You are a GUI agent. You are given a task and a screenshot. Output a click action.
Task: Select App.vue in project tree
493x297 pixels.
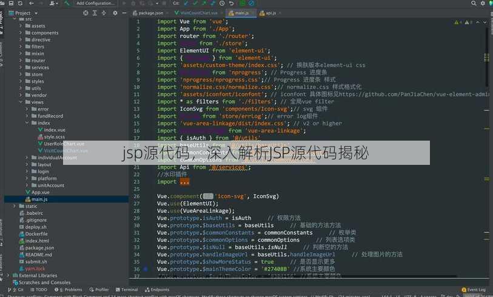click(38, 192)
